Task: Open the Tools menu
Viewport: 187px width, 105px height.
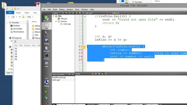Action: tap(77, 9)
